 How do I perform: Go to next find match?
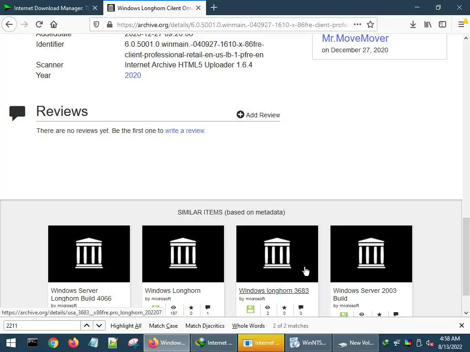(99, 326)
